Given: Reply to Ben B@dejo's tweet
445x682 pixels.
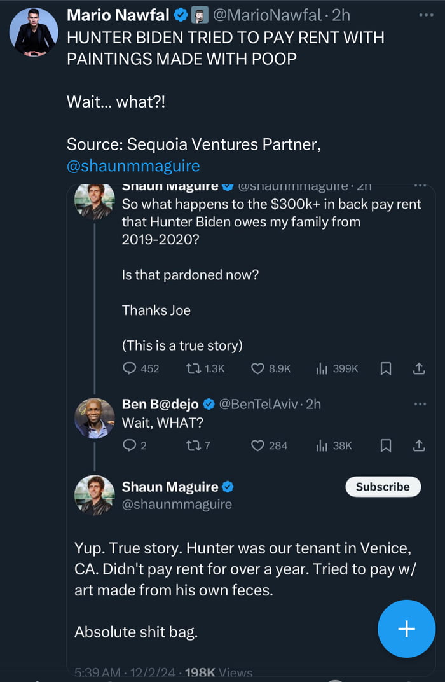Looking at the screenshot, I should tap(130, 445).
